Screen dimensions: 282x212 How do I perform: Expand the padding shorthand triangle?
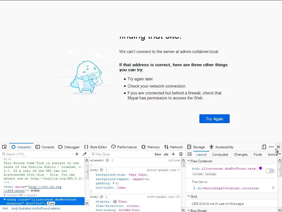(113, 183)
